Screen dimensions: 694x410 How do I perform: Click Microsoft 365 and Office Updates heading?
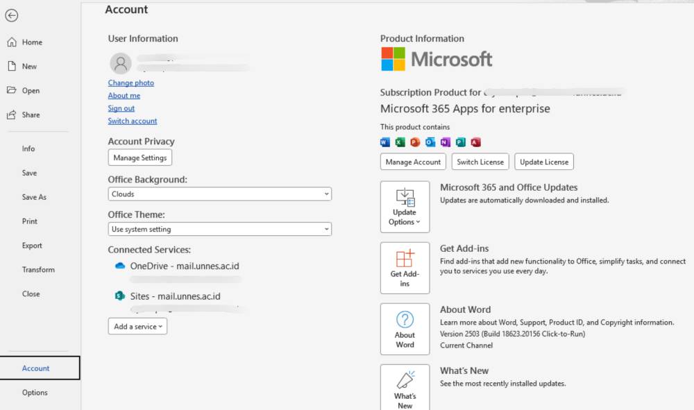pos(509,187)
